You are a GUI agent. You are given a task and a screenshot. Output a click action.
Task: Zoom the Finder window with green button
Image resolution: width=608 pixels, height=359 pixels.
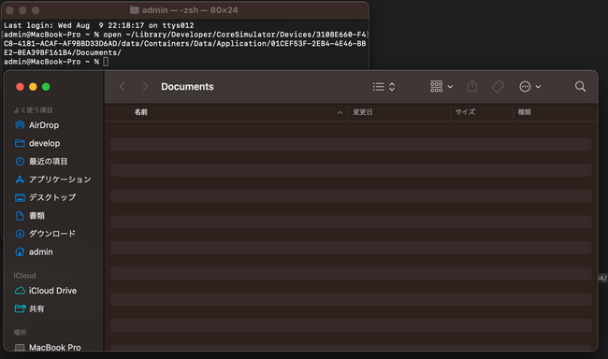46,87
